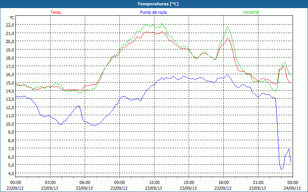Click the '18,0' y-axis value

[x=10, y=58]
